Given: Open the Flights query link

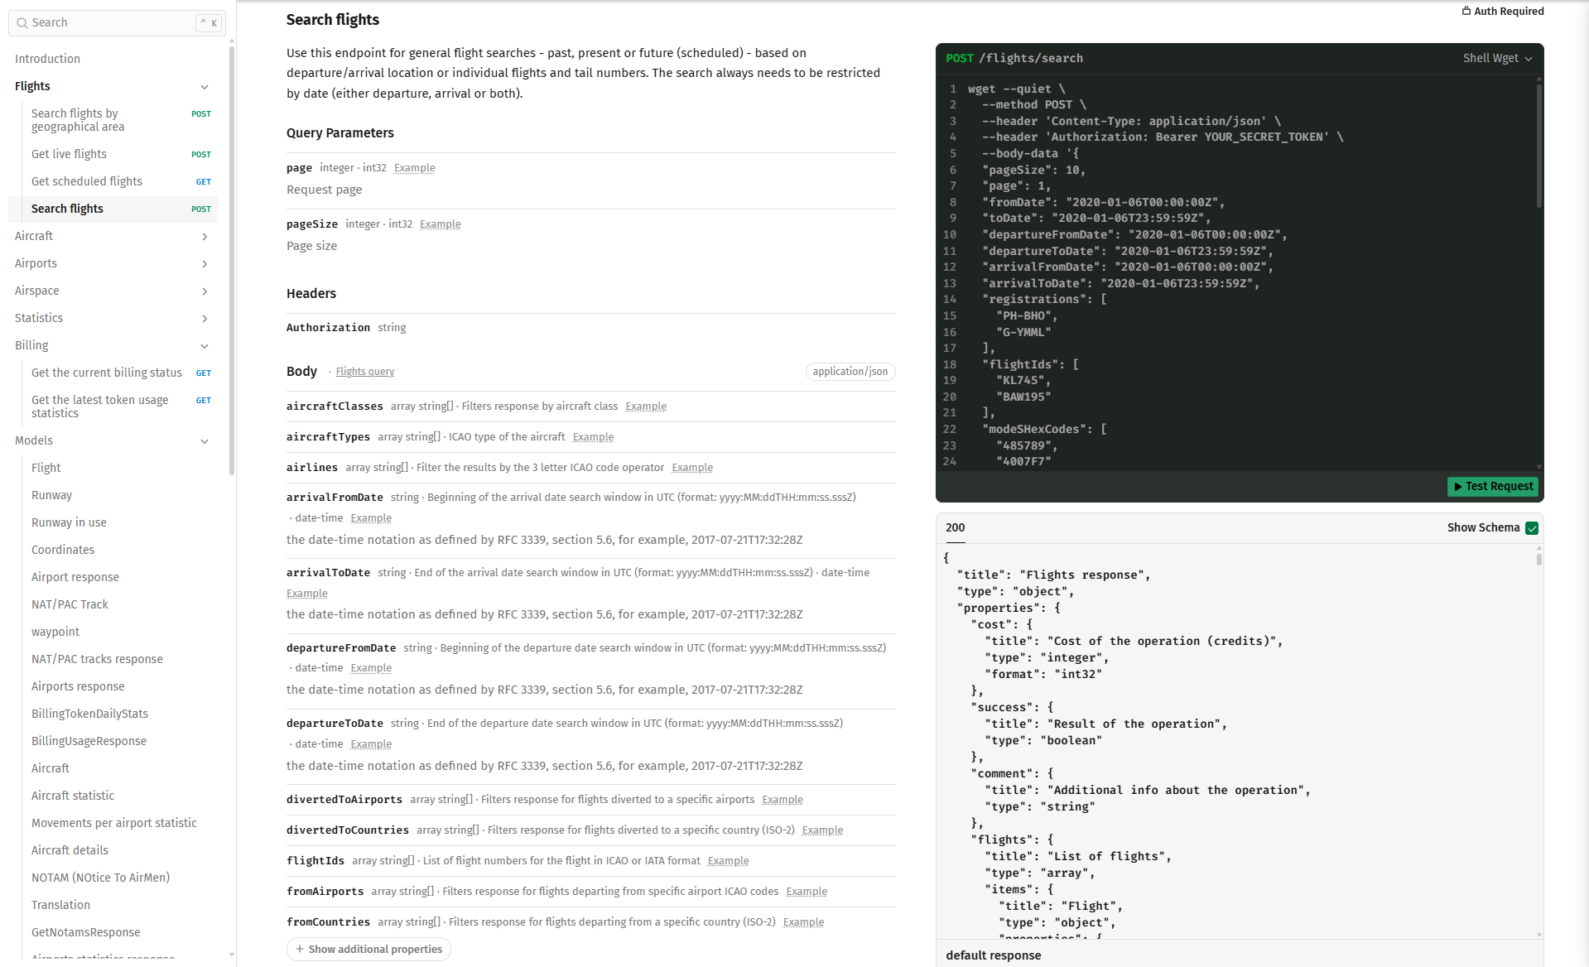Looking at the screenshot, I should tap(365, 372).
